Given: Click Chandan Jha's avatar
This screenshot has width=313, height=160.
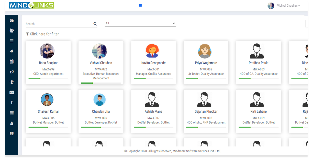Looking at the screenshot, I should coord(99,100).
